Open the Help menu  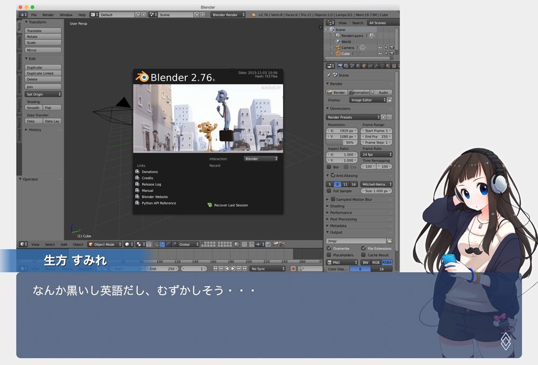[x=82, y=14]
